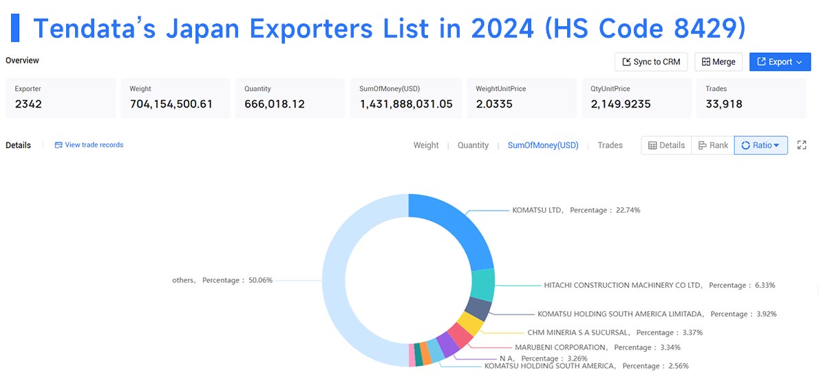Open the View trade records link
819x382 pixels.
click(x=89, y=145)
